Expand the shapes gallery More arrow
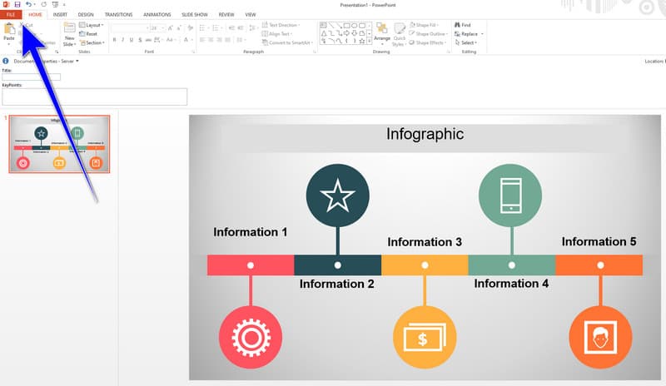 [x=369, y=42]
